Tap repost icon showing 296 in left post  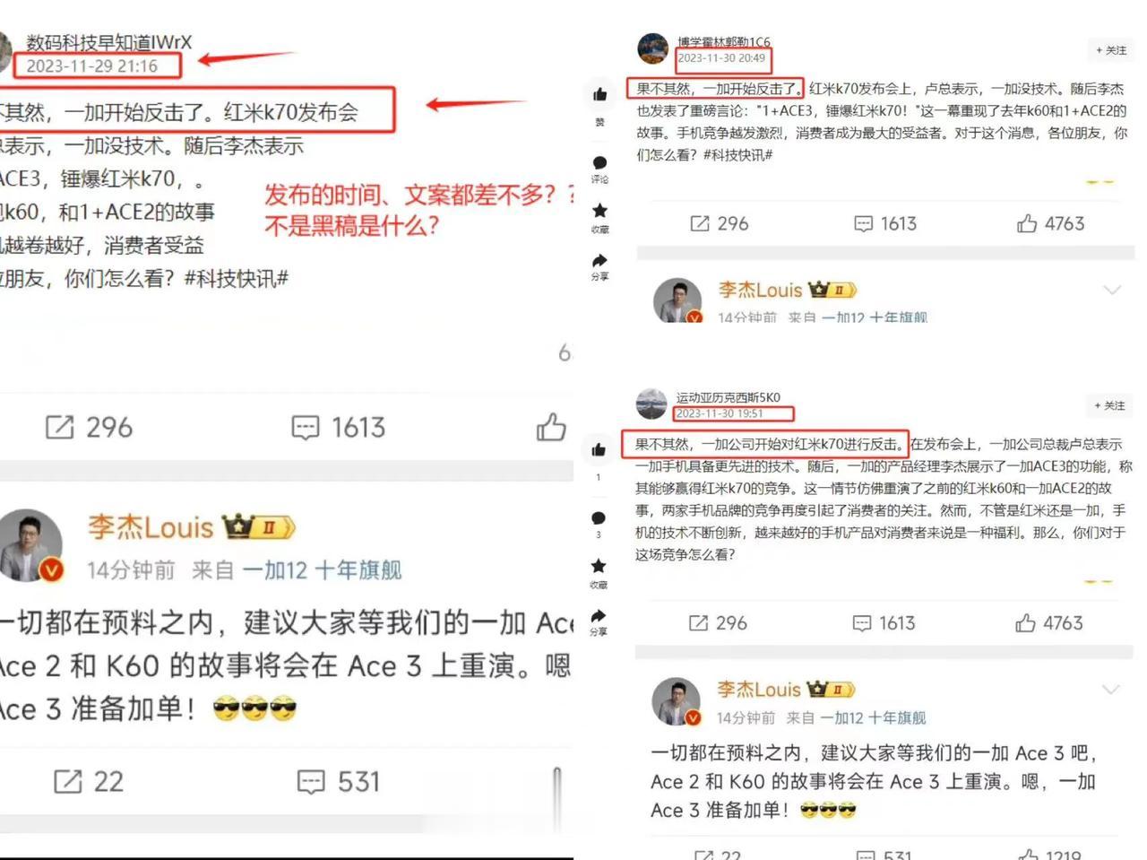[x=59, y=427]
